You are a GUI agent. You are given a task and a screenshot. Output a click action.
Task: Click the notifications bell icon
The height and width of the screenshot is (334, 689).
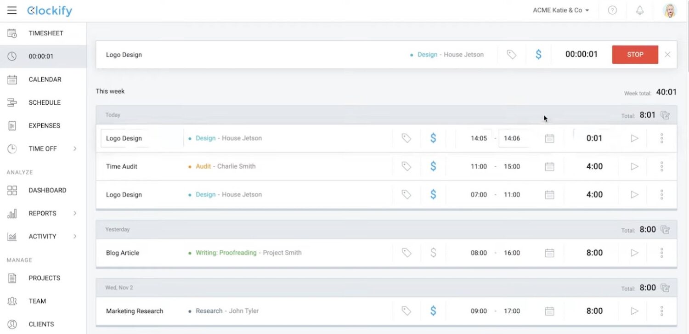click(640, 10)
